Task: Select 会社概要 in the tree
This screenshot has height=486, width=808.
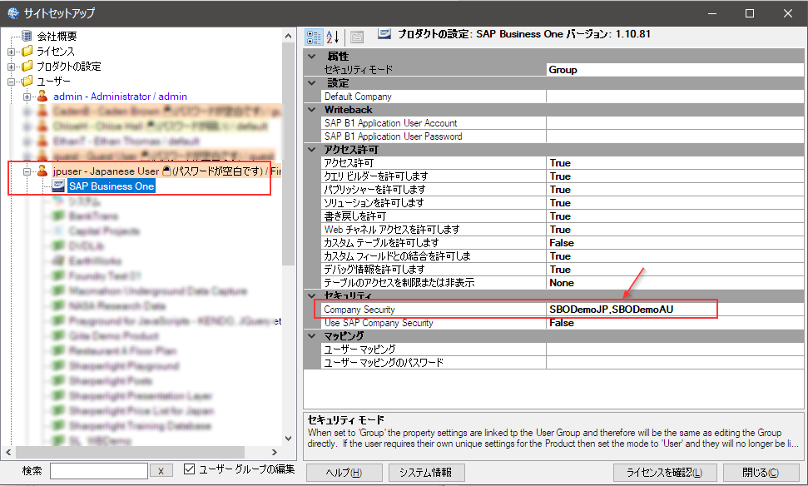Action: point(57,36)
